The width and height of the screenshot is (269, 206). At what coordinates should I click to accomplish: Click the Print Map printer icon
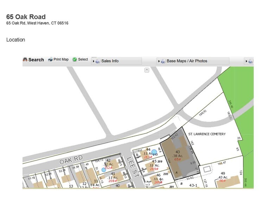click(50, 60)
